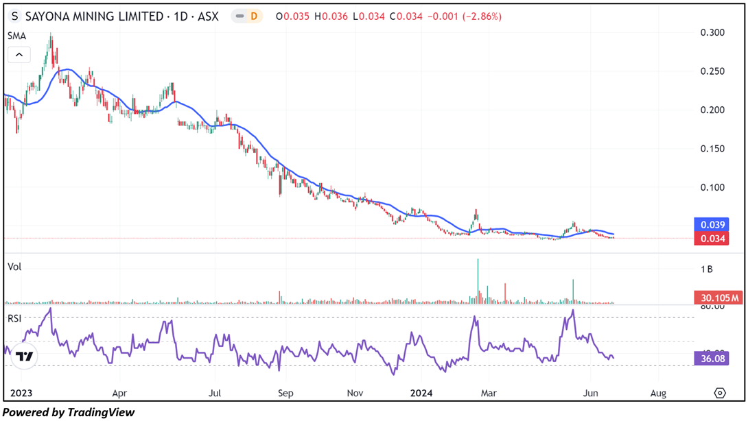
Task: Click the 0.200 price axis label
Action: pyautogui.click(x=712, y=110)
